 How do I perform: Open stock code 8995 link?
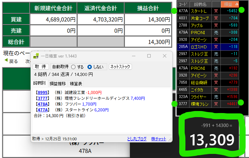43,93
